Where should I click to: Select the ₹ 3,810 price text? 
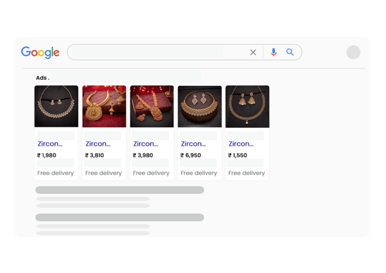pos(94,155)
